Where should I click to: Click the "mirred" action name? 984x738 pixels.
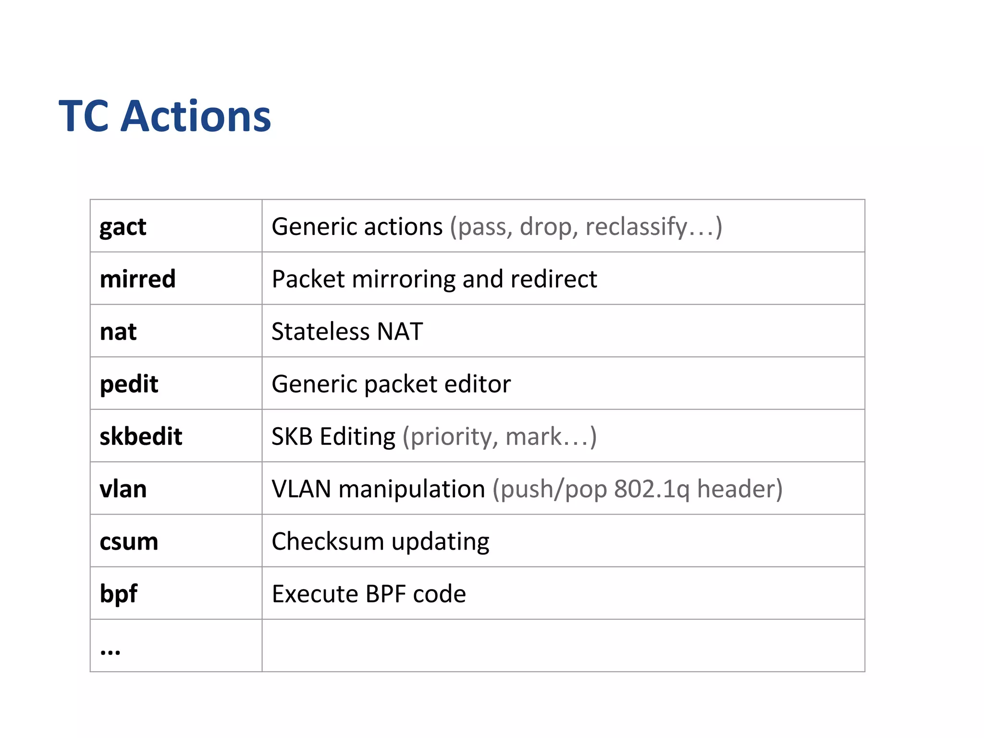pyautogui.click(x=138, y=279)
